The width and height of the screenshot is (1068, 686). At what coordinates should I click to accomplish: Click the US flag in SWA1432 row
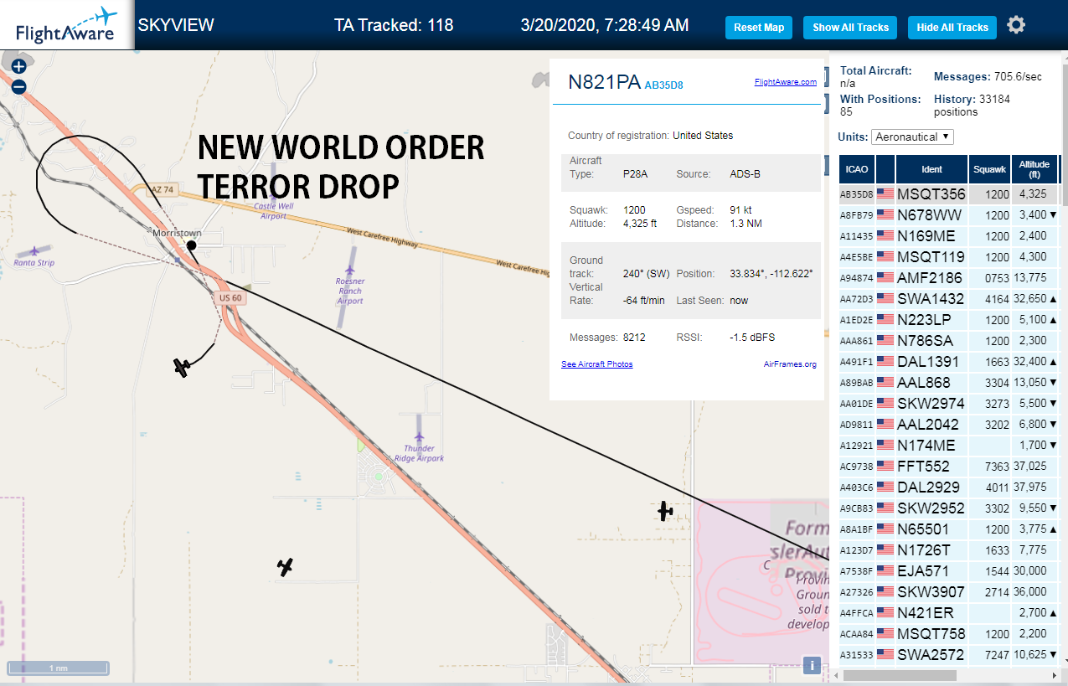(885, 298)
